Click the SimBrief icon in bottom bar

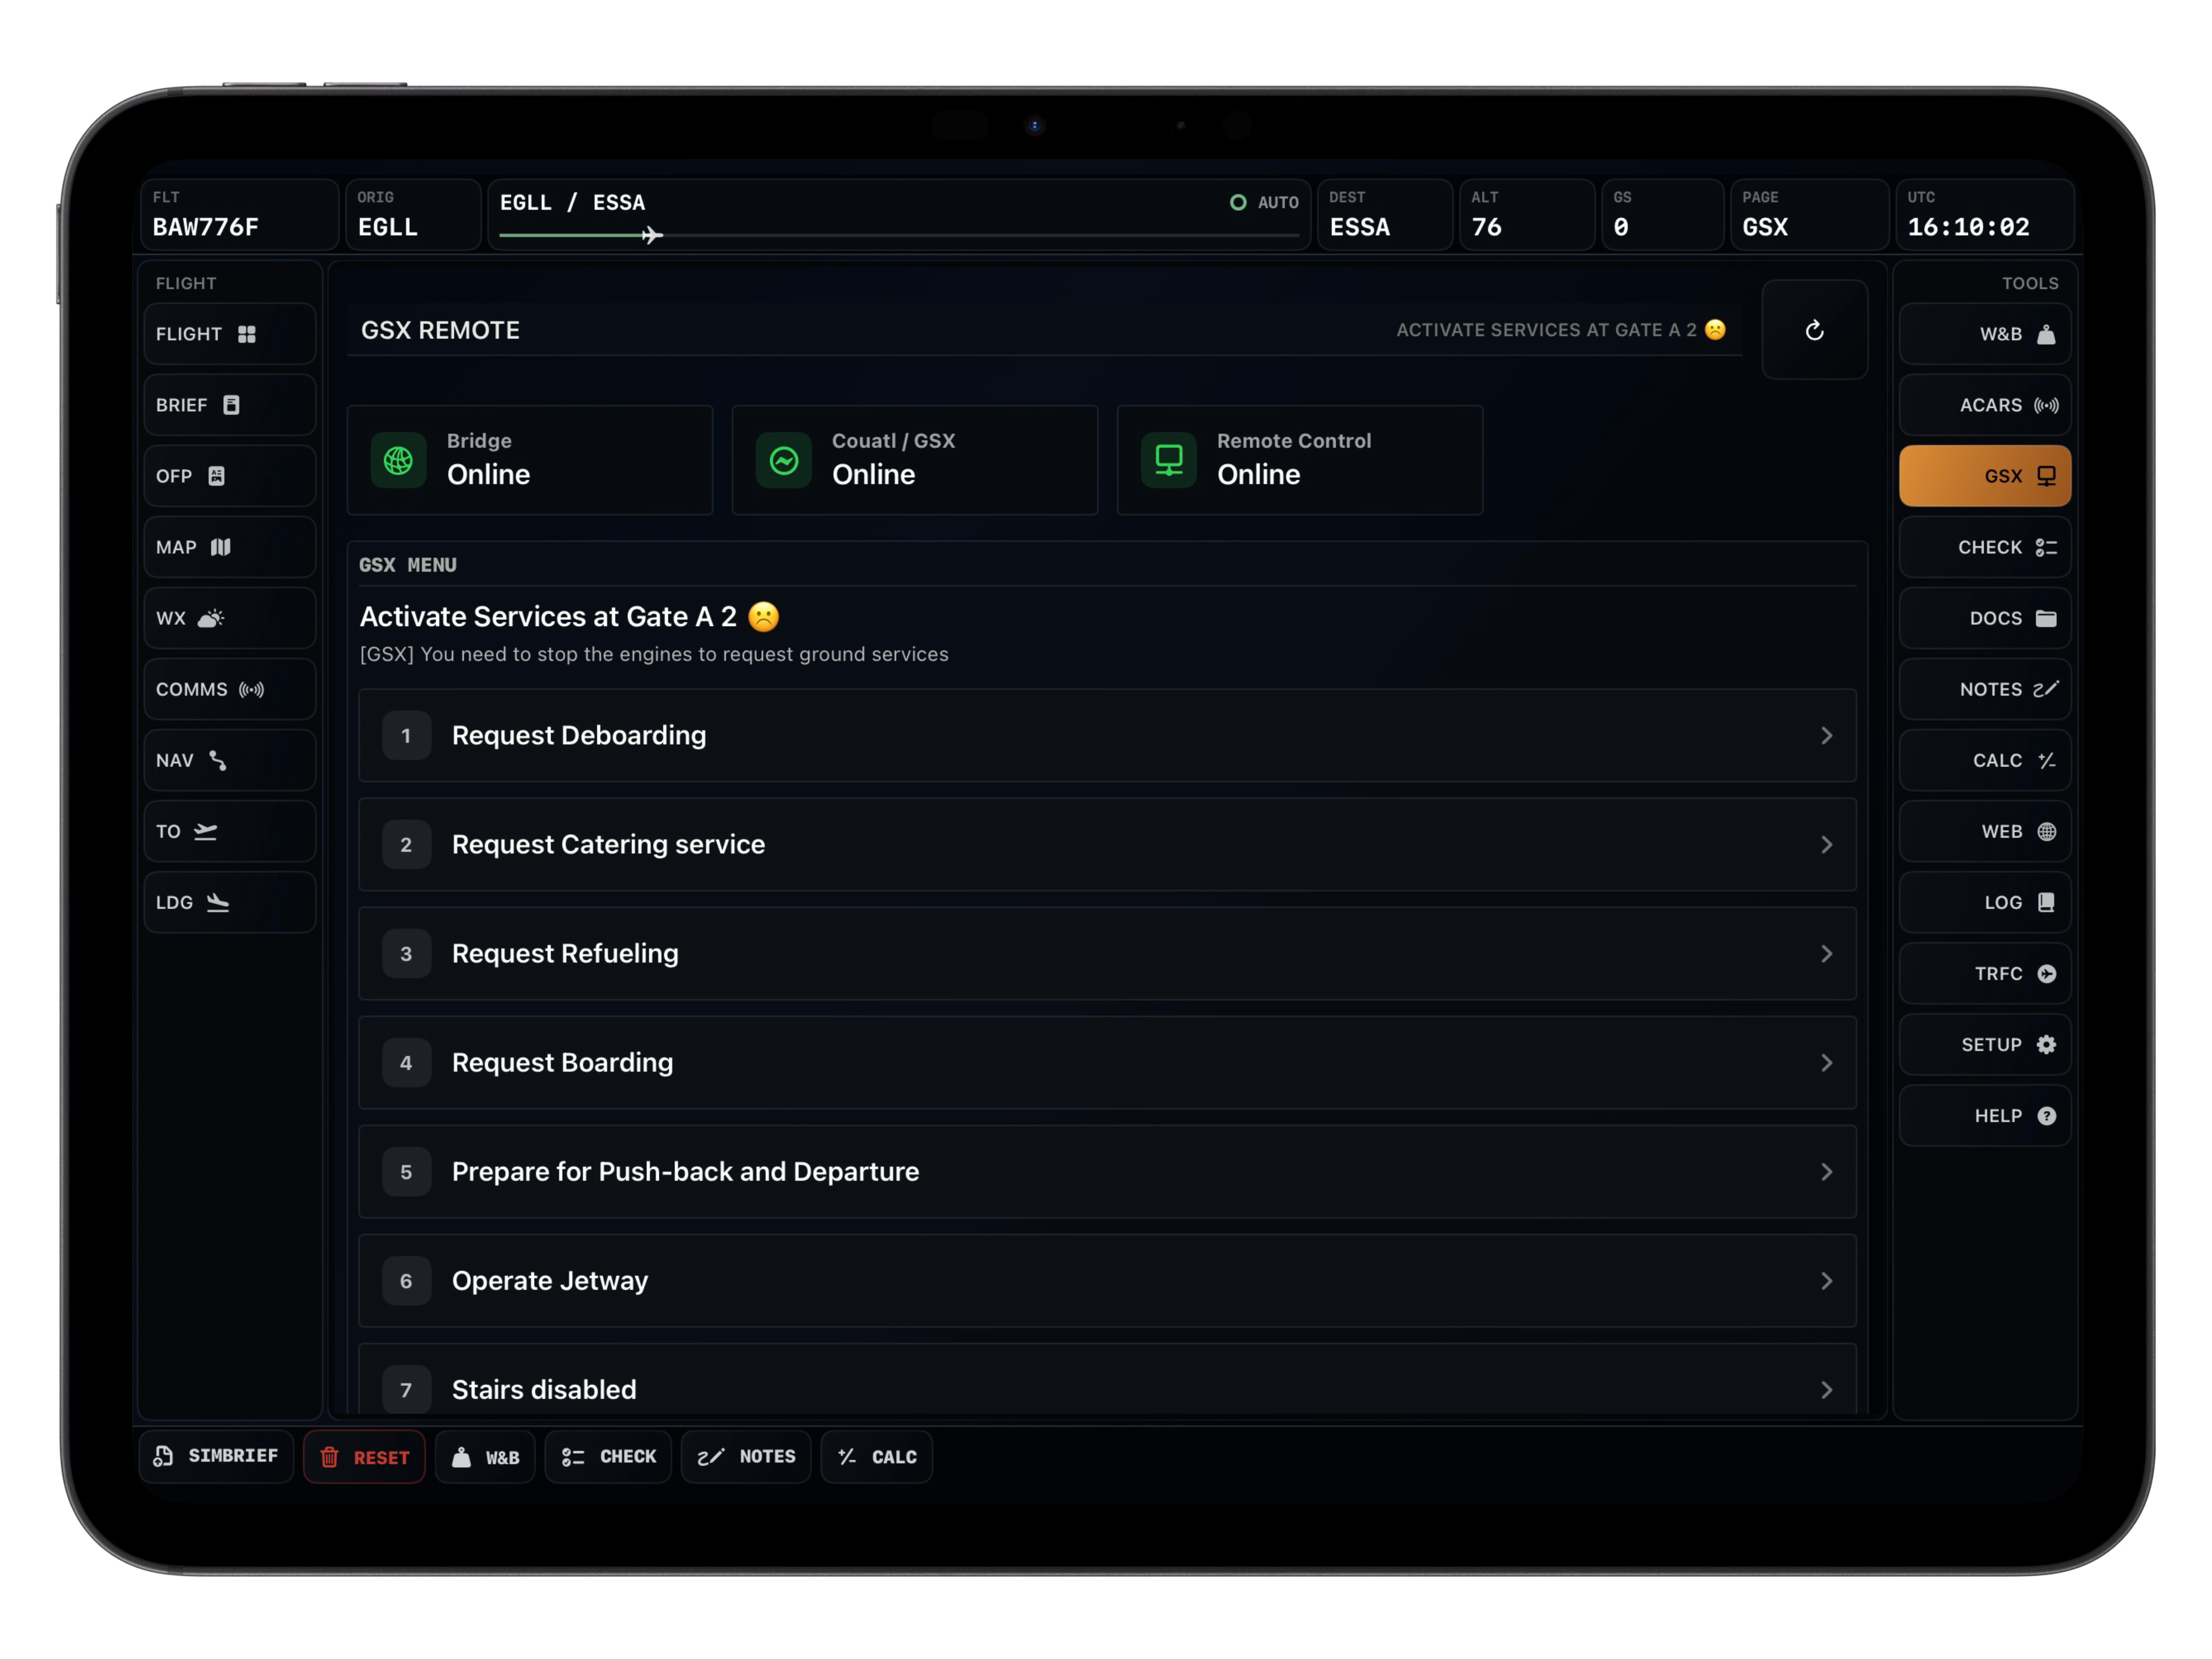click(x=163, y=1456)
